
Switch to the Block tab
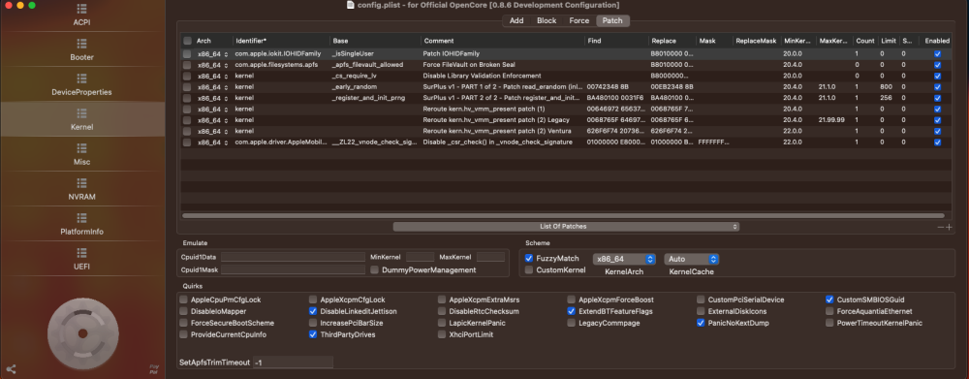(547, 20)
